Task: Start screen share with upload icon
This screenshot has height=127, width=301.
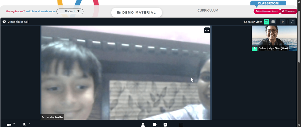Action: pyautogui.click(x=165, y=125)
